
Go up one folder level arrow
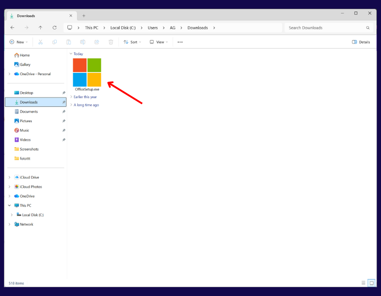coord(40,28)
